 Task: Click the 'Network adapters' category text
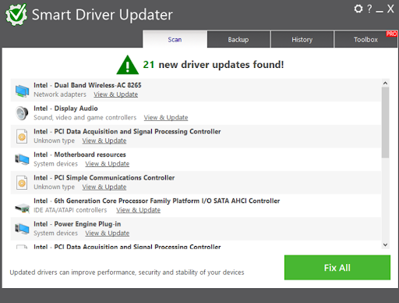point(60,94)
